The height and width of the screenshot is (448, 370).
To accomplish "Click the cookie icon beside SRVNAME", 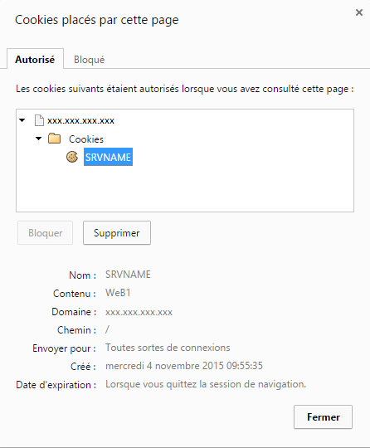I will [72, 157].
